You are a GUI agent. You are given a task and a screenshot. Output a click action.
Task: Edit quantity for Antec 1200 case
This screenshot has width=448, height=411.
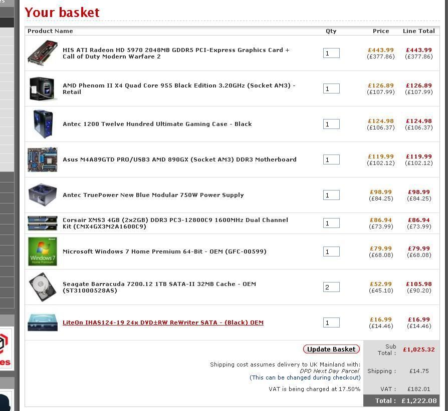pos(331,124)
